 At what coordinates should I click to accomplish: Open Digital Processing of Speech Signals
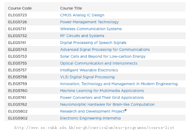tap(93, 42)
